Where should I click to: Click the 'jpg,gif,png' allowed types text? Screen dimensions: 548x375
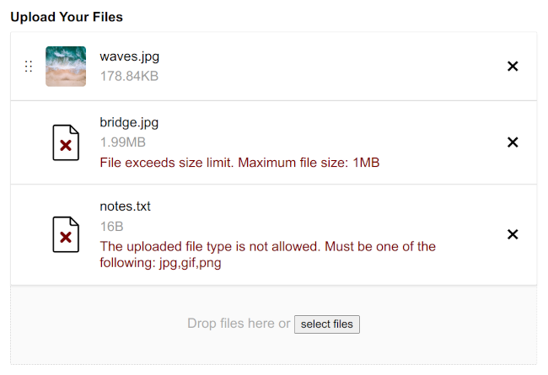[191, 263]
